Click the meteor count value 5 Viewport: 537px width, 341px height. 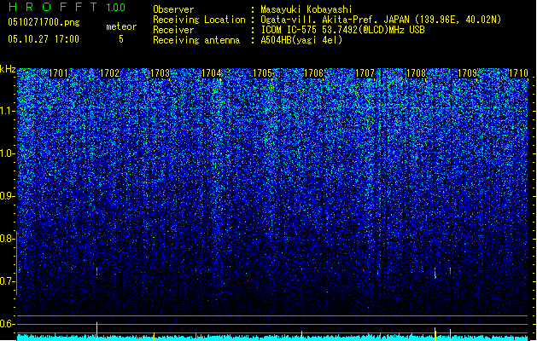pos(121,39)
